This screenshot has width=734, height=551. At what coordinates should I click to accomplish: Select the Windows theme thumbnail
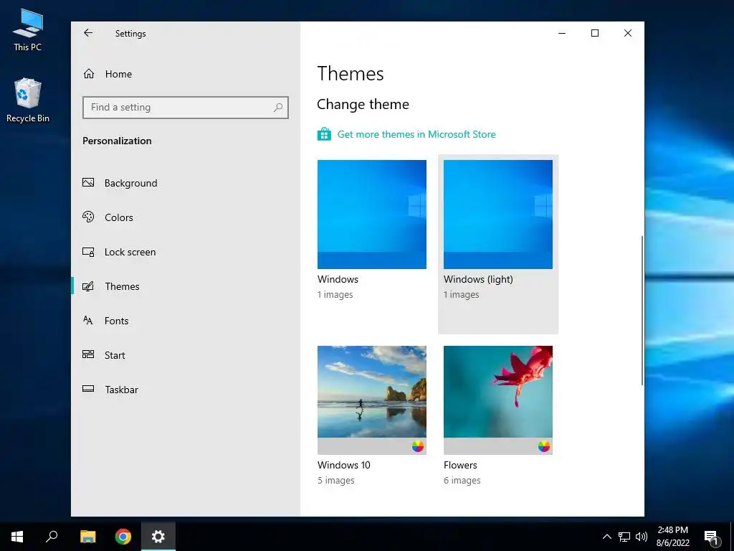(372, 214)
